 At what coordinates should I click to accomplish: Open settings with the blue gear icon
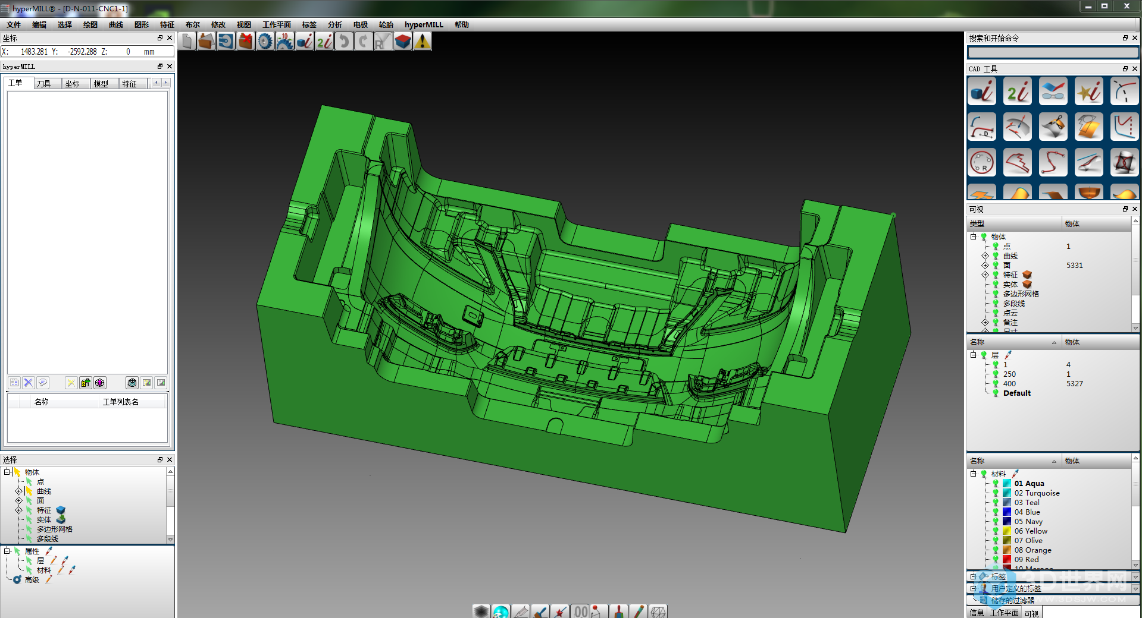[265, 41]
